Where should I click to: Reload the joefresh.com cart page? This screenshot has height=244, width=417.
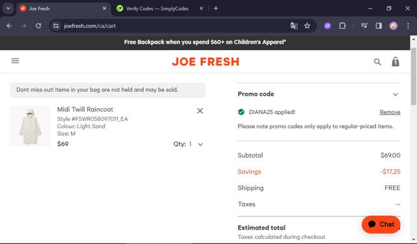[x=38, y=26]
